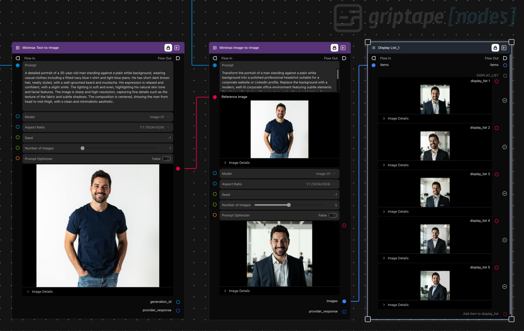Run the Minimax Text-to-Image node

click(177, 48)
